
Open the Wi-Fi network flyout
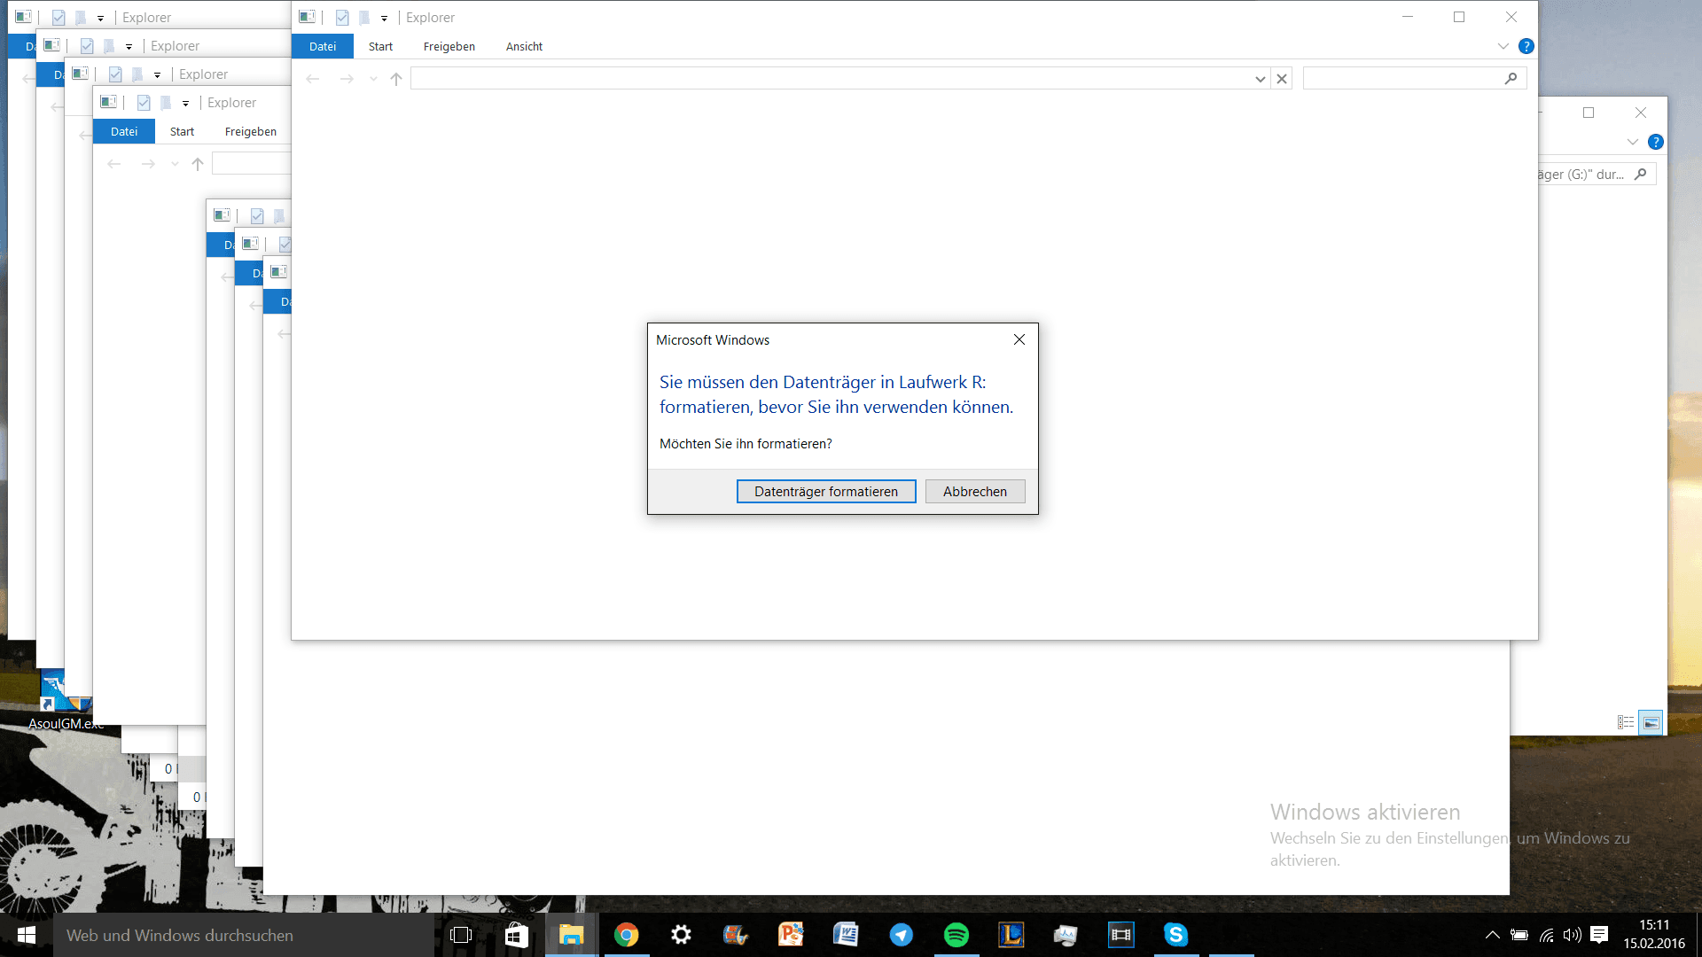pyautogui.click(x=1547, y=935)
